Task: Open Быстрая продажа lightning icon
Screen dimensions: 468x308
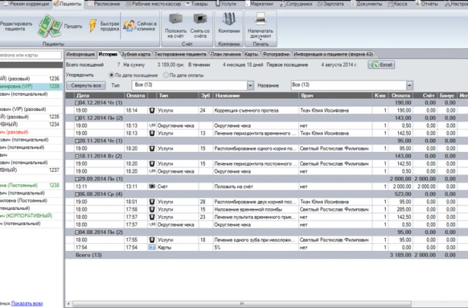Action: pos(93,26)
